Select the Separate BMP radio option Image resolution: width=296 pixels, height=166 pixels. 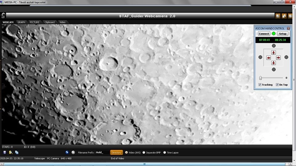144,152
